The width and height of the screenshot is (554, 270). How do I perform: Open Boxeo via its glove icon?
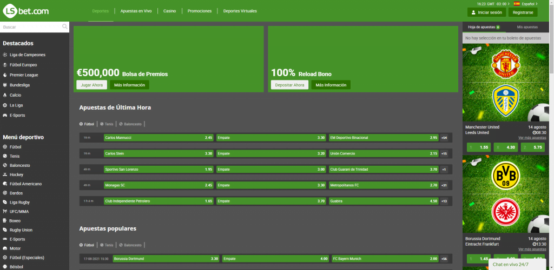[5, 220]
